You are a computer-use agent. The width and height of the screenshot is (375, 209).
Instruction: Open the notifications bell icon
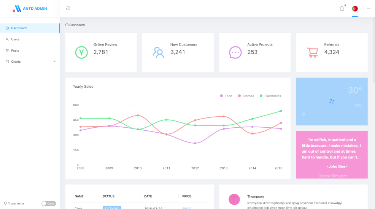342,8
